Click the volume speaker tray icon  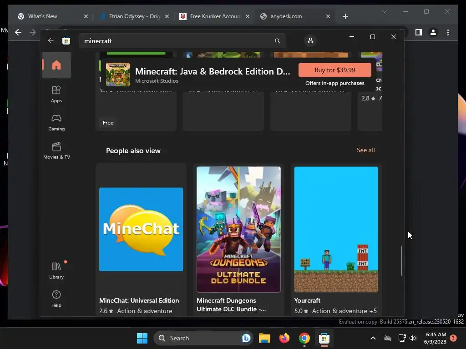pyautogui.click(x=412, y=338)
